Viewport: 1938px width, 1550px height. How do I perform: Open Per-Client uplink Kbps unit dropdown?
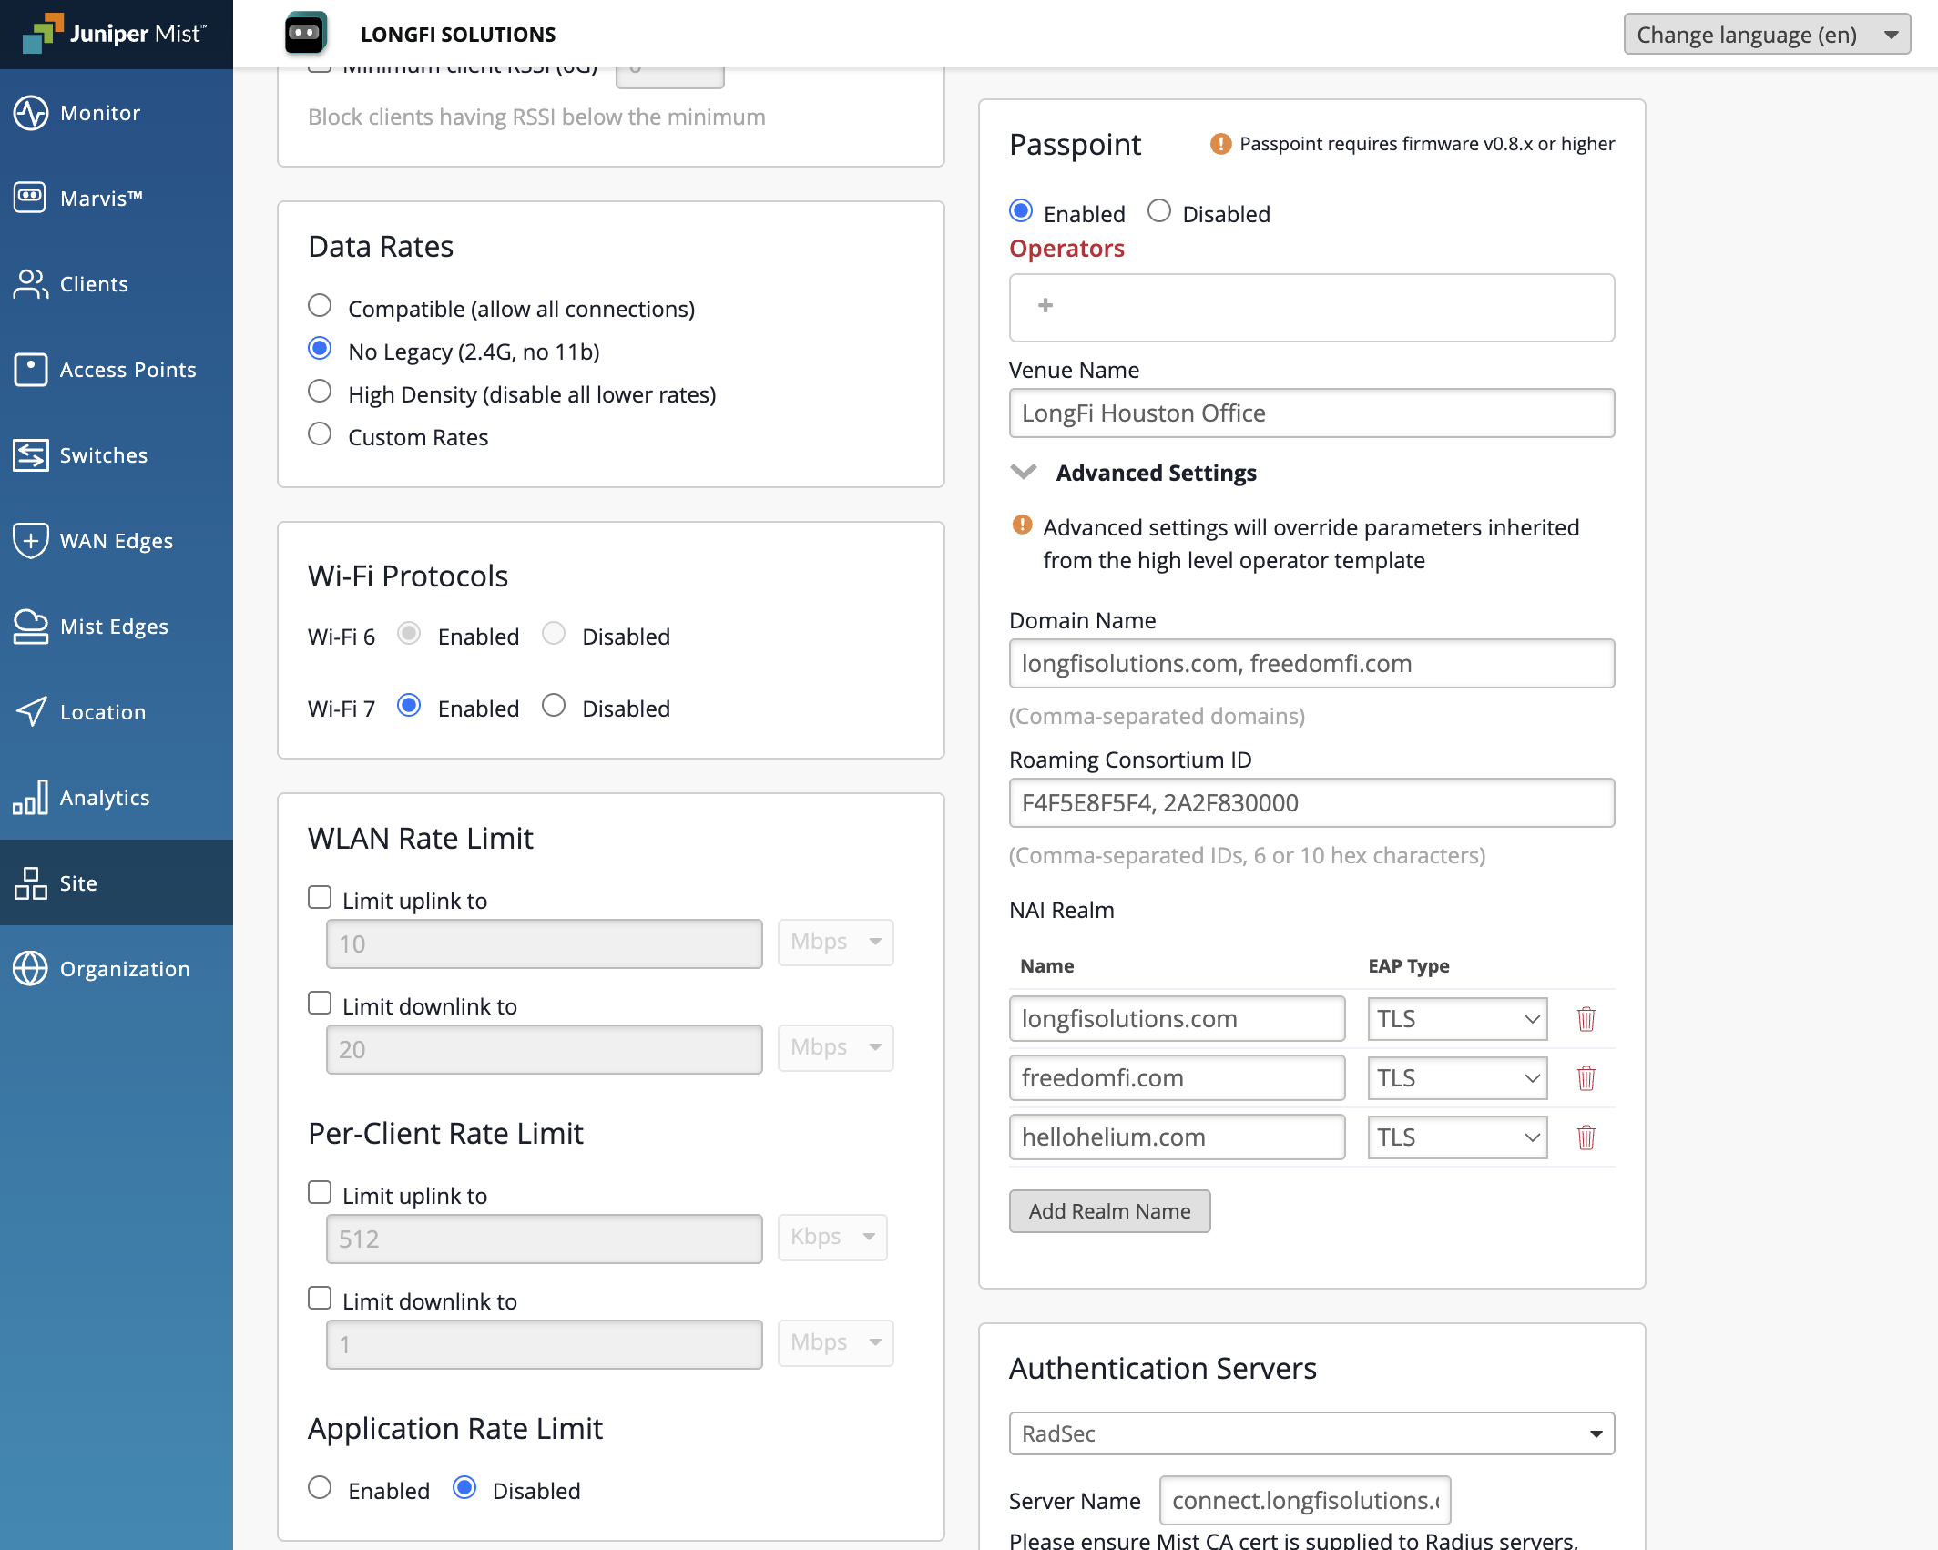click(x=832, y=1238)
